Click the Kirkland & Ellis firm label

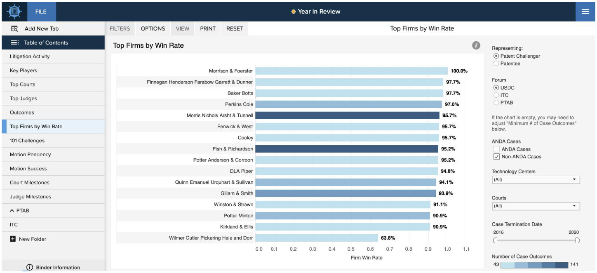click(x=237, y=227)
